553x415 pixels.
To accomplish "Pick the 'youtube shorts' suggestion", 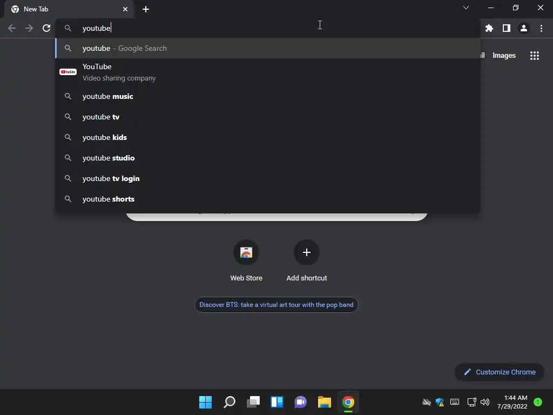I will (x=268, y=199).
